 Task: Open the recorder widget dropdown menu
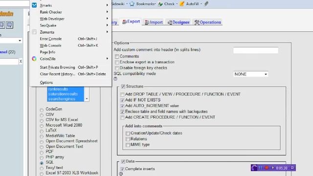[292, 168]
